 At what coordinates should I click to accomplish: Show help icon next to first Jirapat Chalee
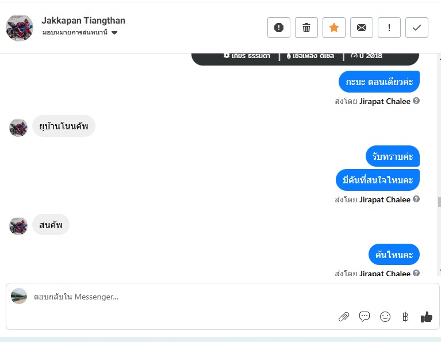[x=416, y=101]
